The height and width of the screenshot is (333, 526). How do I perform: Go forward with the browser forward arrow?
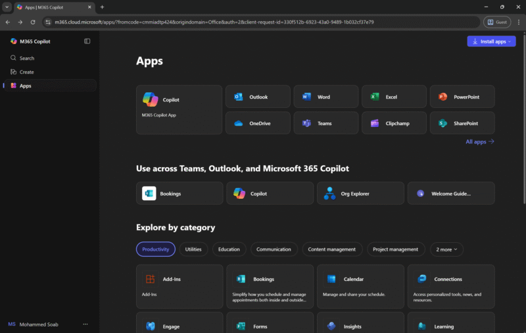[20, 22]
